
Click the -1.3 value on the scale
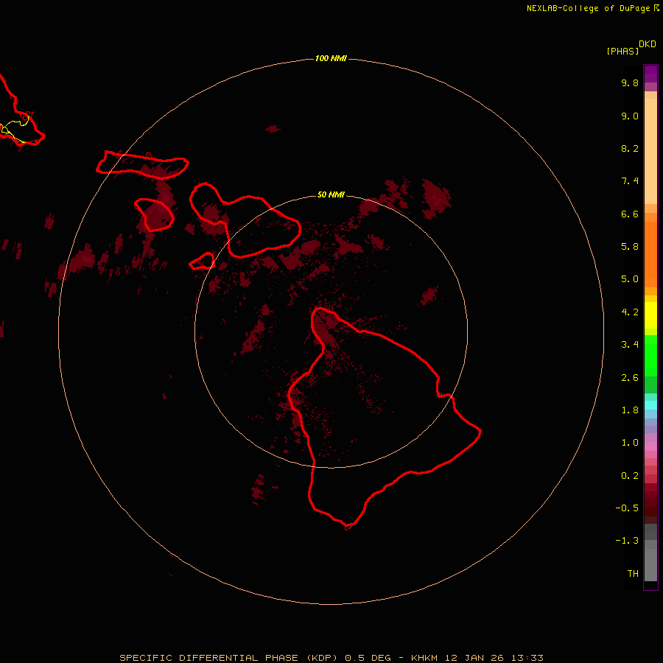click(627, 541)
